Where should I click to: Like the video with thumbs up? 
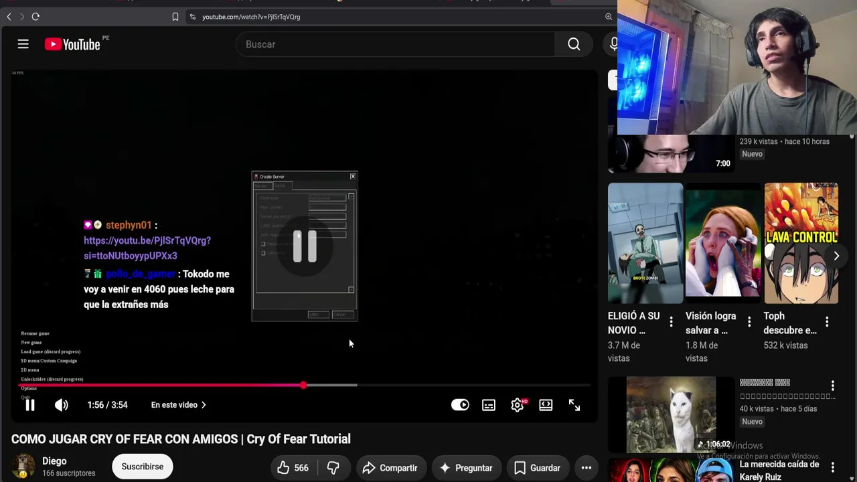click(x=293, y=468)
